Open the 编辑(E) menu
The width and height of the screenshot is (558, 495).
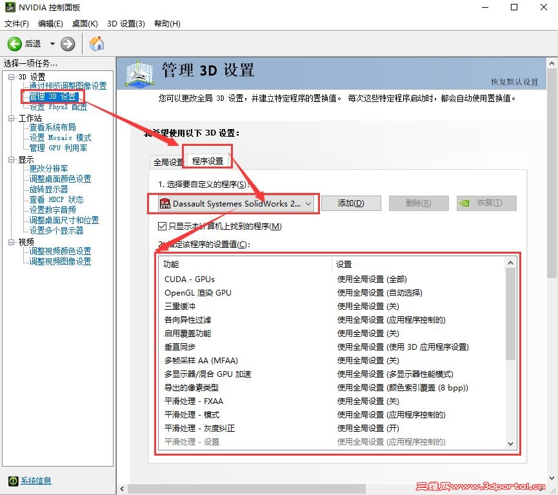(50, 23)
